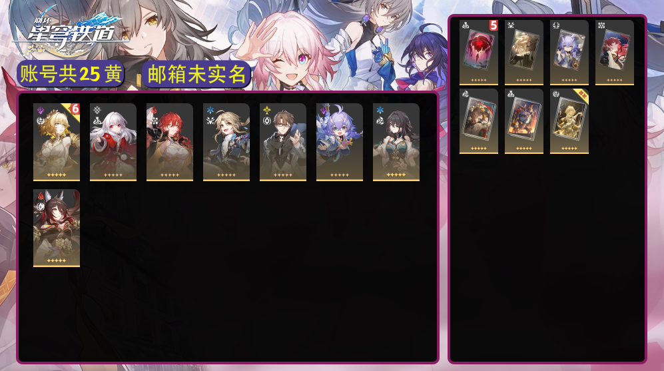This screenshot has height=371, width=664.
Task: Select the purple-haired dragon girl character card
Action: point(340,143)
